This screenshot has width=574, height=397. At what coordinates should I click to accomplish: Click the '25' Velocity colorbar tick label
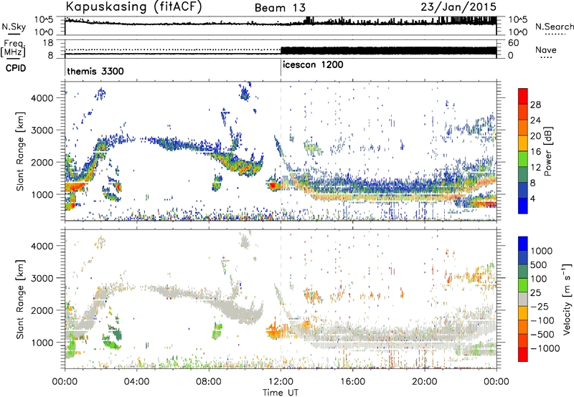(535, 292)
